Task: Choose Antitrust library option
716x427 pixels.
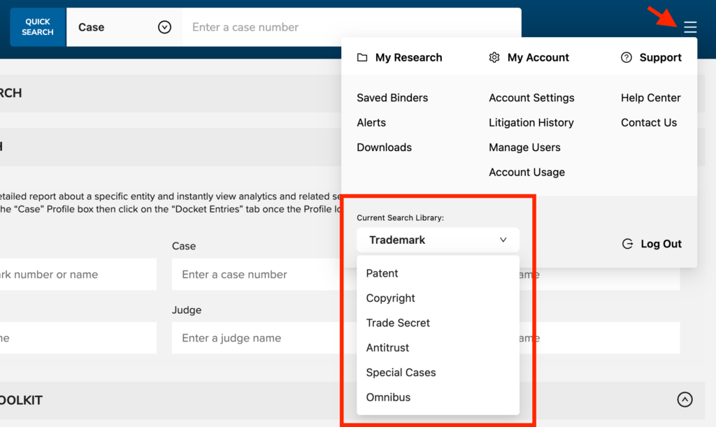Action: tap(387, 347)
